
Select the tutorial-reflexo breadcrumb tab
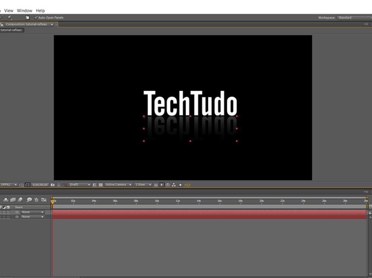tap(11, 30)
